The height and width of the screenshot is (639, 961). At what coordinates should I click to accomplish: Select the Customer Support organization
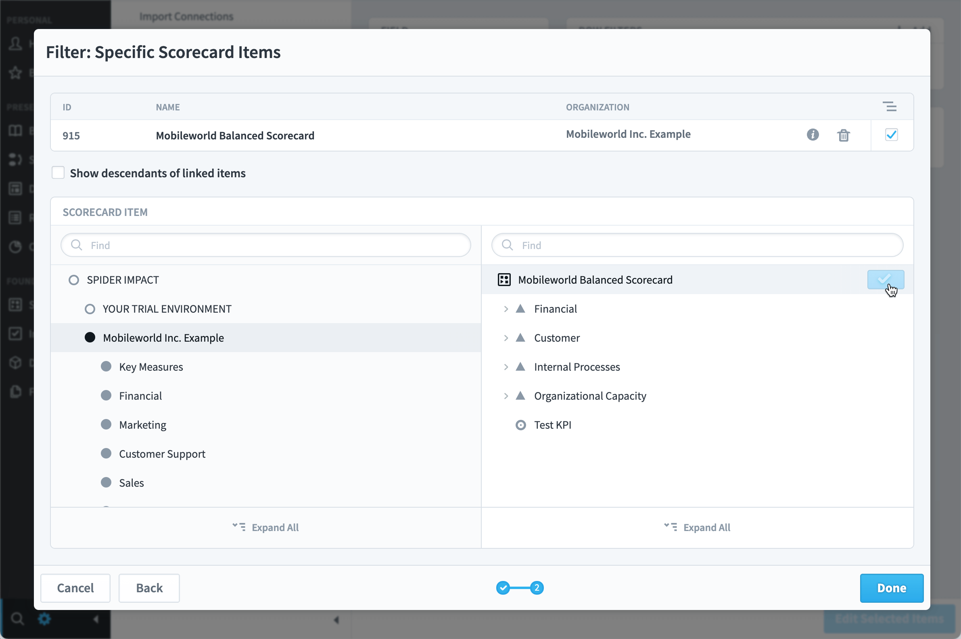(x=162, y=454)
